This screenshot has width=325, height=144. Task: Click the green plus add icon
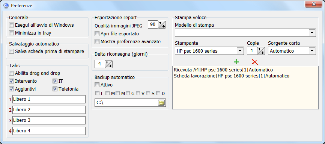click(x=236, y=62)
